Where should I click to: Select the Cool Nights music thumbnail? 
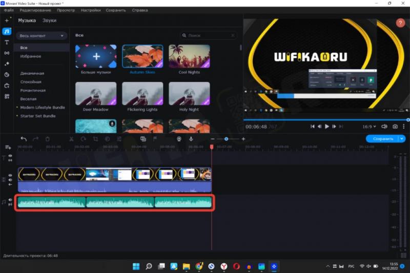coord(189,57)
